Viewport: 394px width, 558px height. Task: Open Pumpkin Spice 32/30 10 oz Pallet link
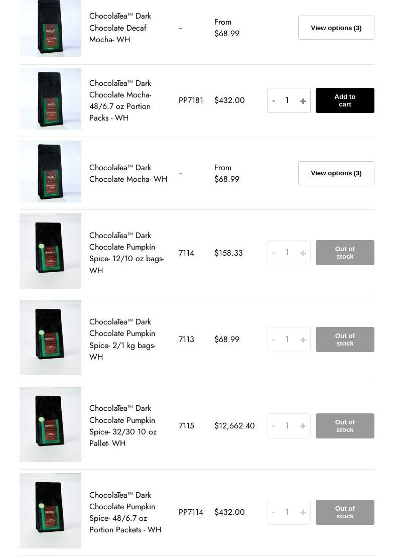122,426
